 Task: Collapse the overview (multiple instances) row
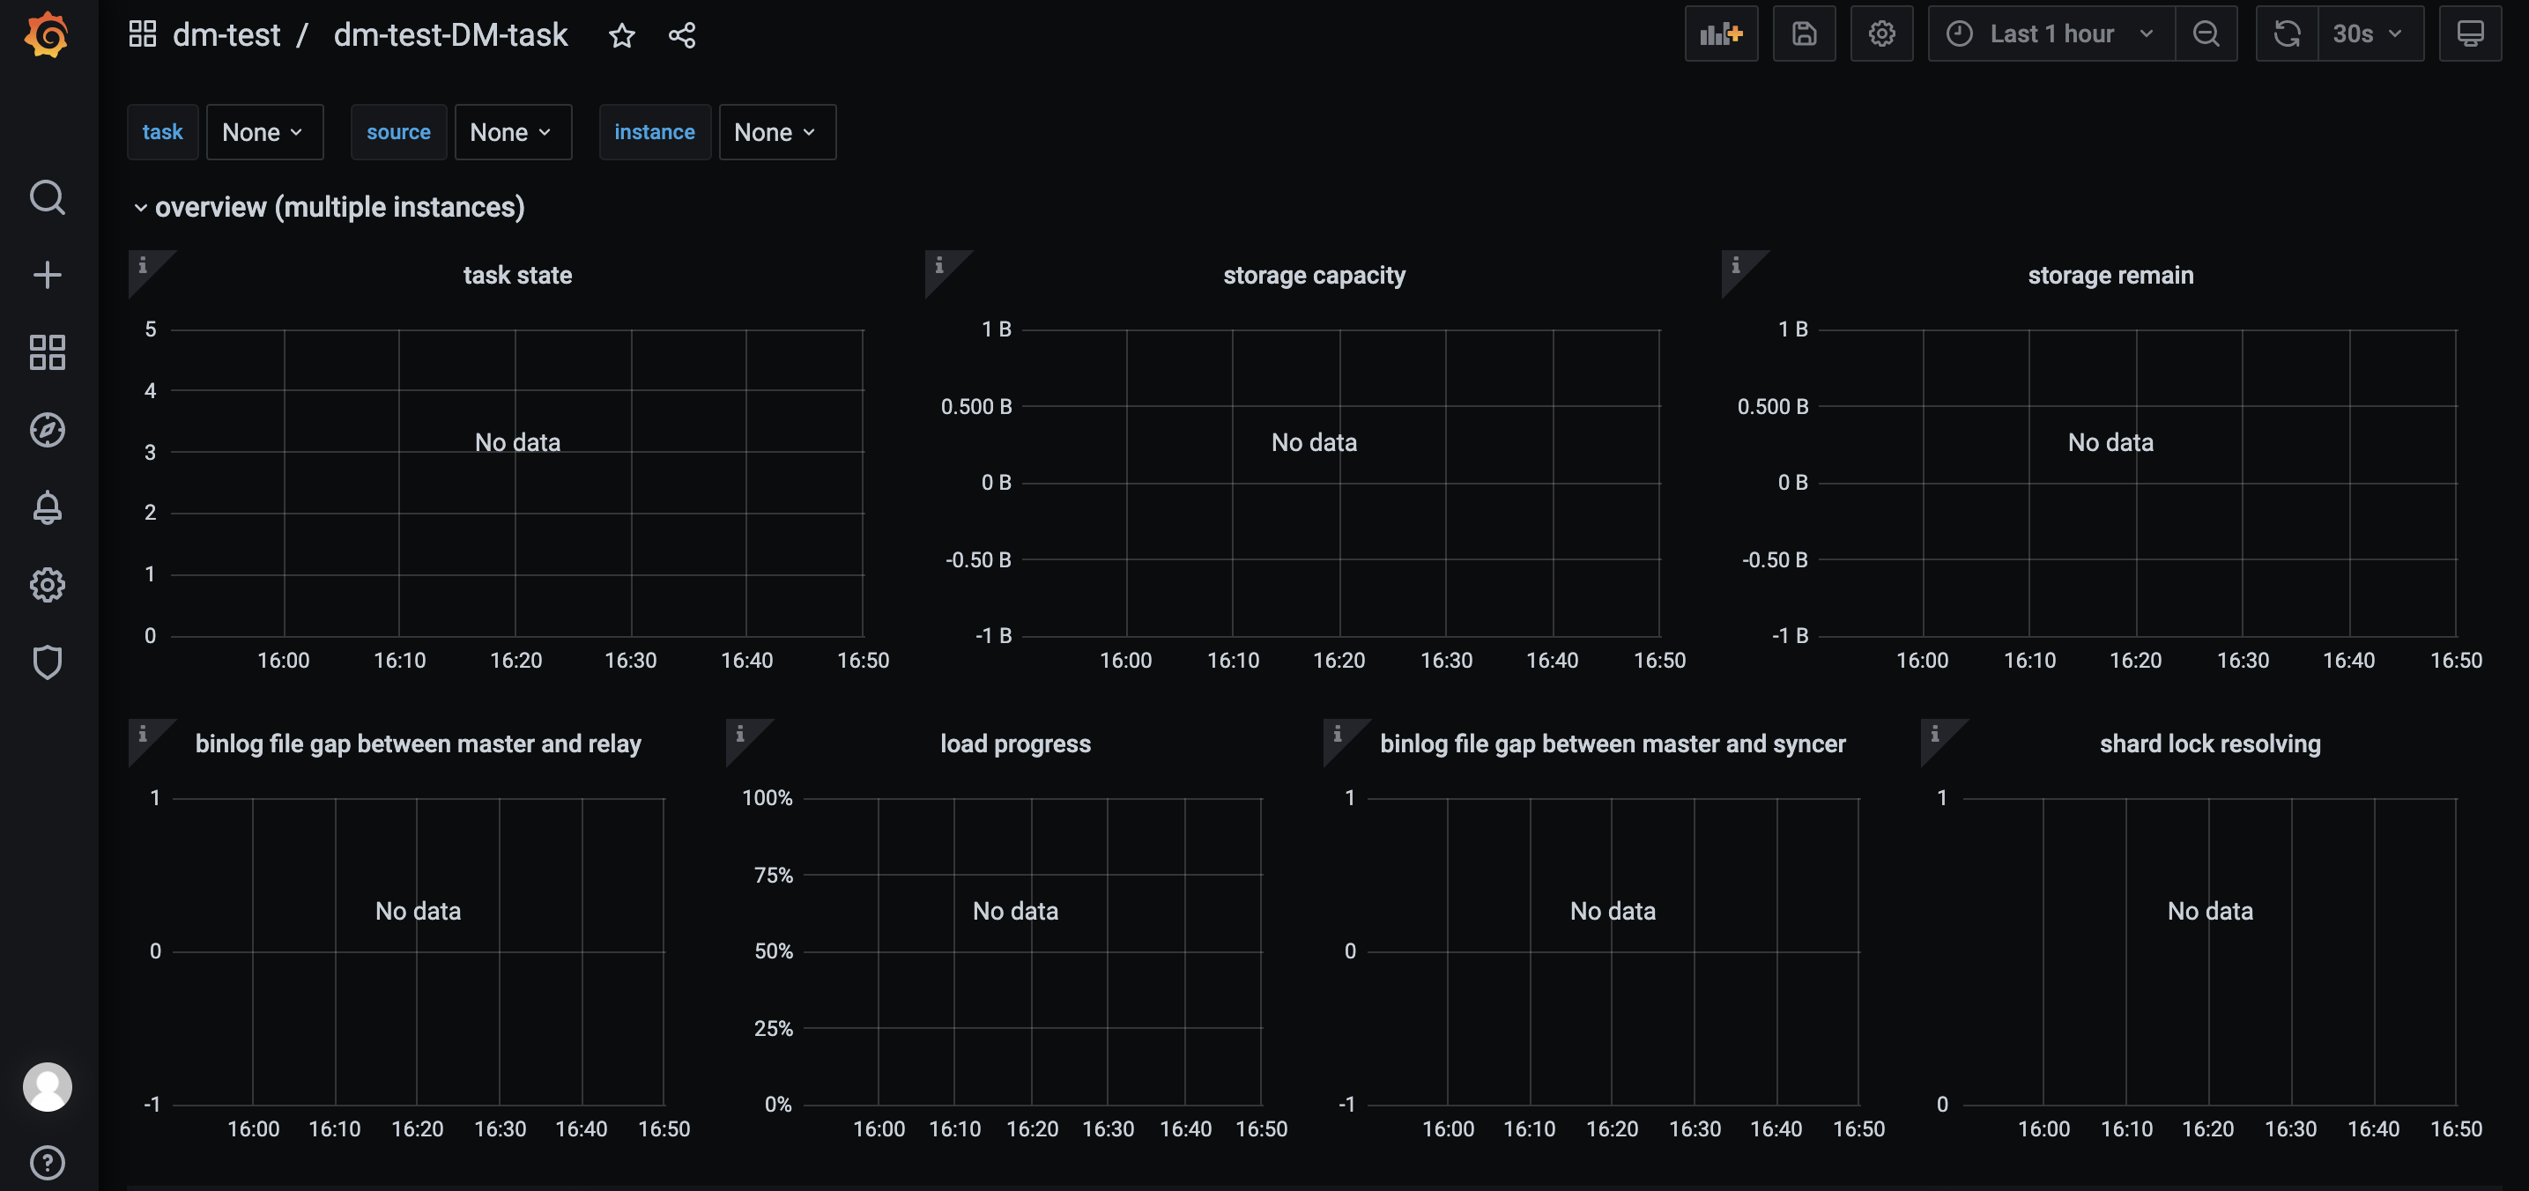click(x=338, y=207)
